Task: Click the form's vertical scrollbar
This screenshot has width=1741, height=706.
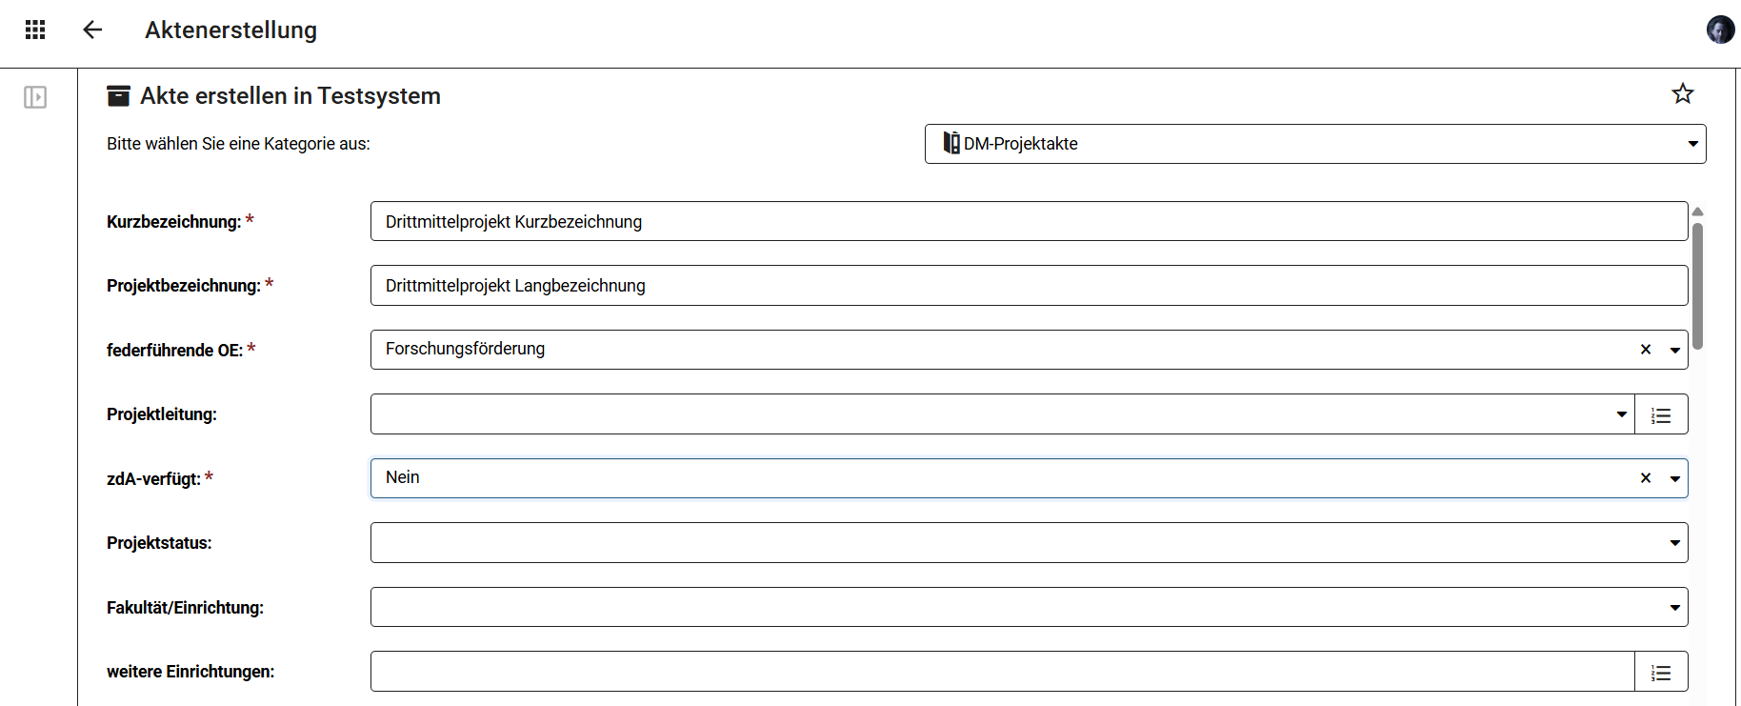Action: (1697, 286)
